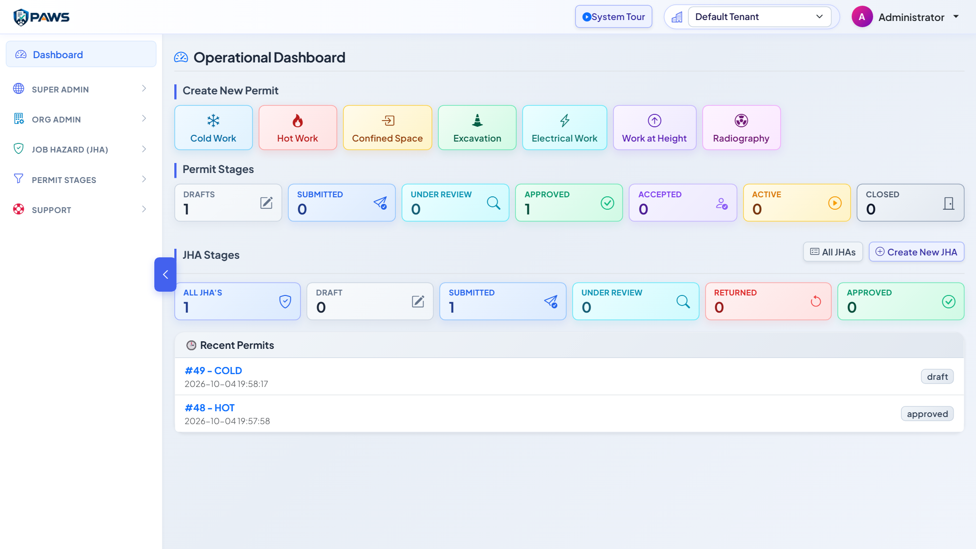
Task: Click the permit Under Review magnifier icon
Action: tap(493, 203)
